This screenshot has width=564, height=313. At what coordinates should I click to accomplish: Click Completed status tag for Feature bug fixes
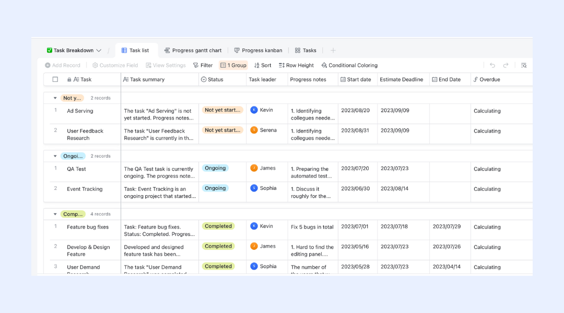click(218, 226)
